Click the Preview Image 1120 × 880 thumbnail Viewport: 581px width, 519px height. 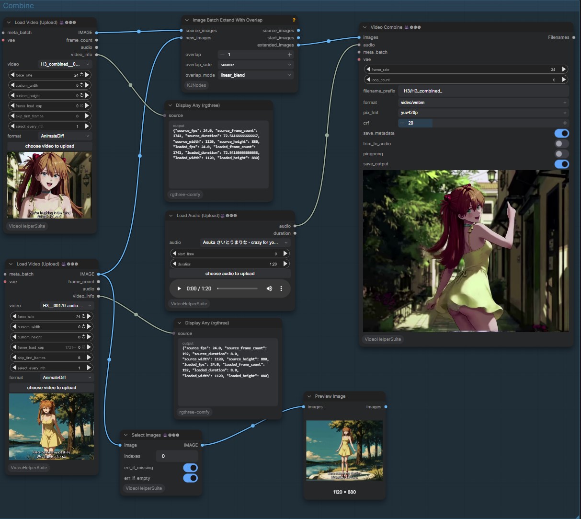pyautogui.click(x=344, y=450)
